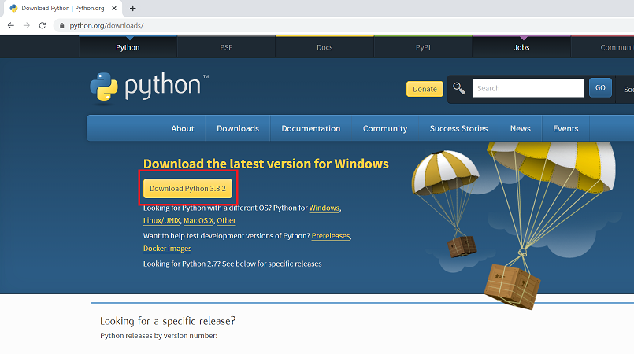Screen dimensions: 634x354
Task: Open the PyPI top navigation tab
Action: tap(423, 47)
